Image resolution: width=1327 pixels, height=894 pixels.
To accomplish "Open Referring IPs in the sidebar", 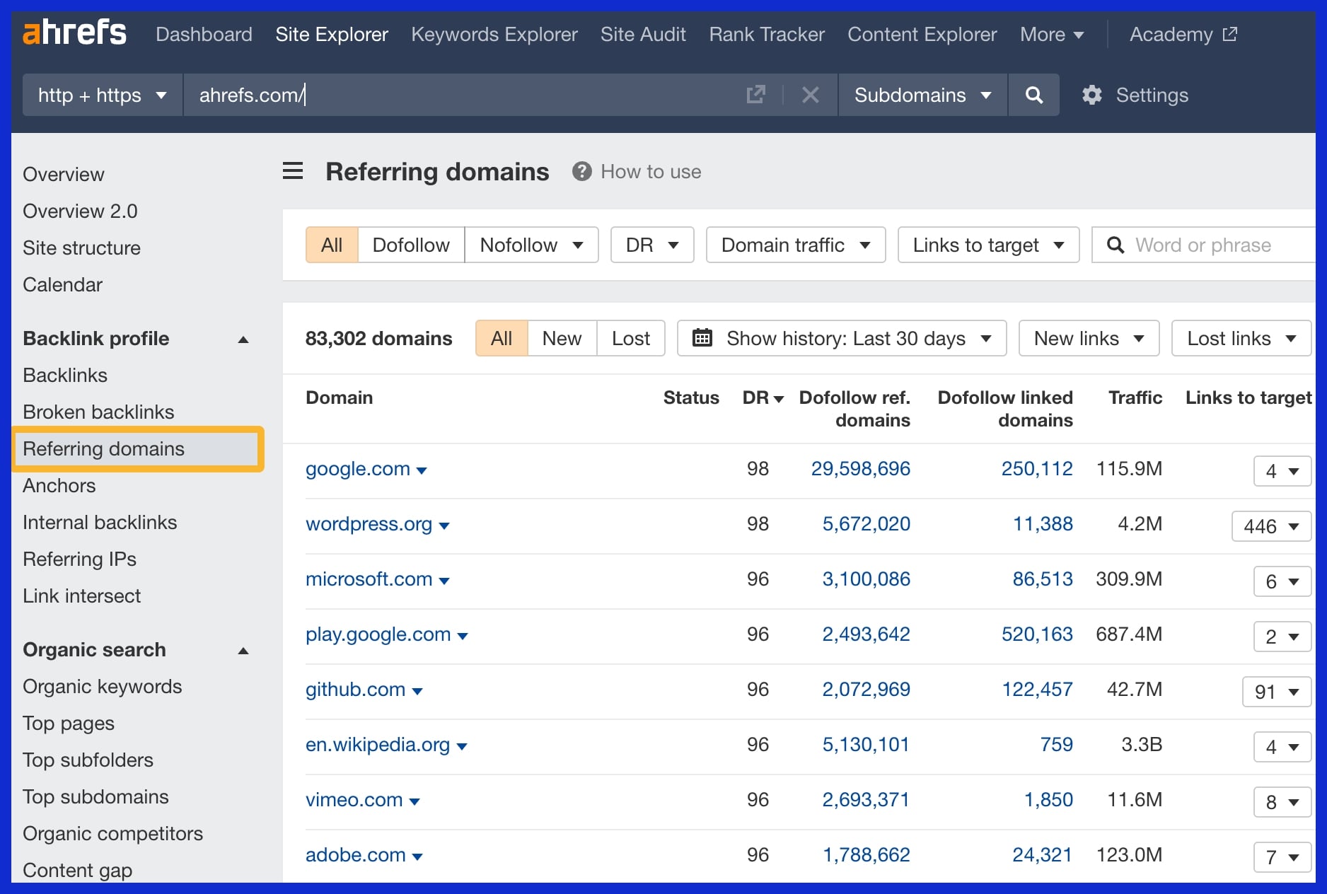I will 79,559.
